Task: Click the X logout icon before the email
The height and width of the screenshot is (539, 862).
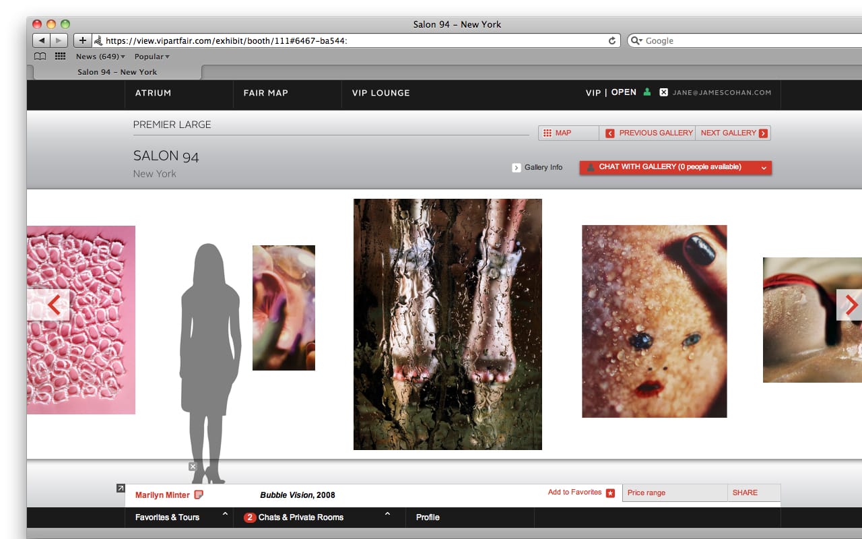Action: (x=663, y=92)
